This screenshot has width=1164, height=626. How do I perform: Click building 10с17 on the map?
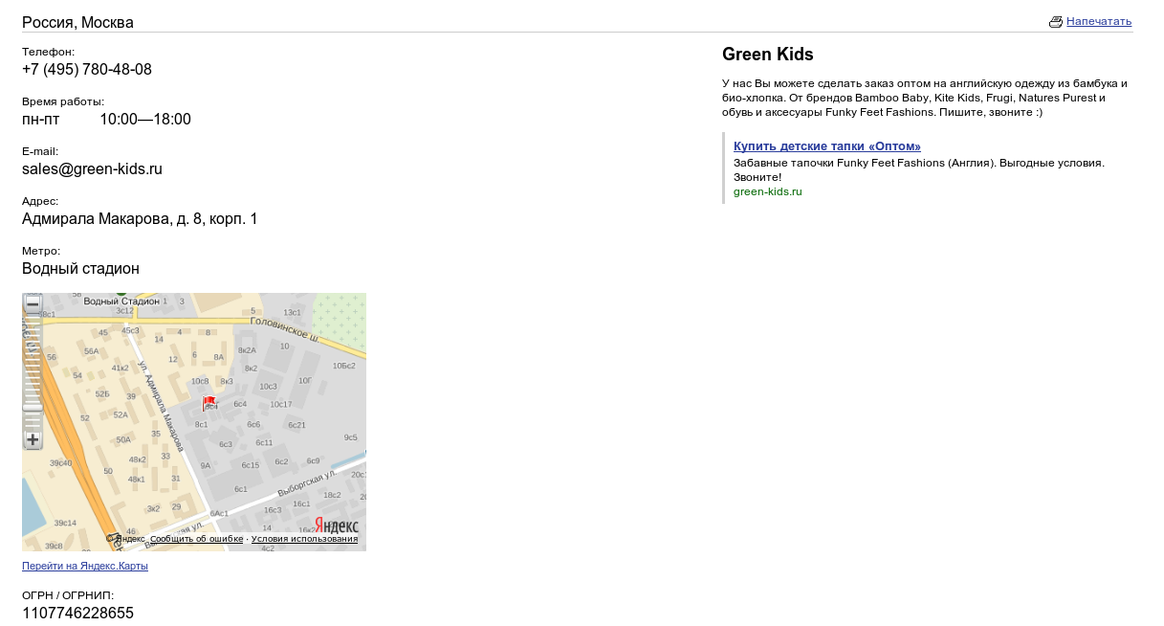[x=281, y=404]
